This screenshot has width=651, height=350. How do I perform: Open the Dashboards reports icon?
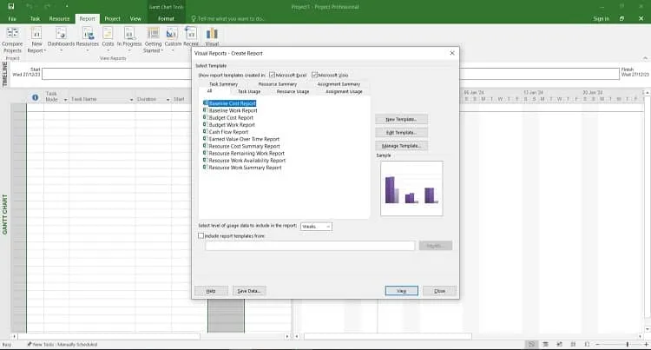tap(61, 33)
